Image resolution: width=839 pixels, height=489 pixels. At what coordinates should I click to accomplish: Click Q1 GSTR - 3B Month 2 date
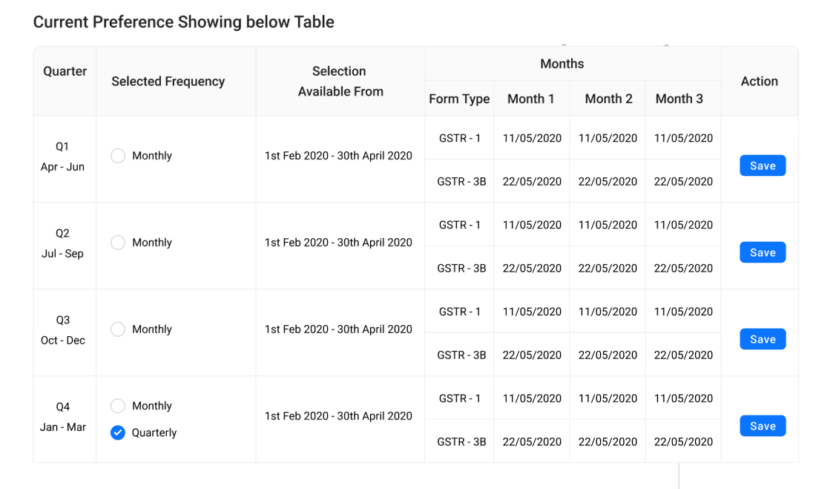pyautogui.click(x=608, y=181)
